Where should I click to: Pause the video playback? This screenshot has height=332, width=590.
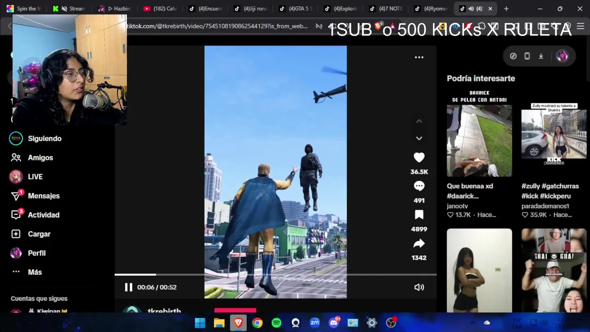[129, 287]
